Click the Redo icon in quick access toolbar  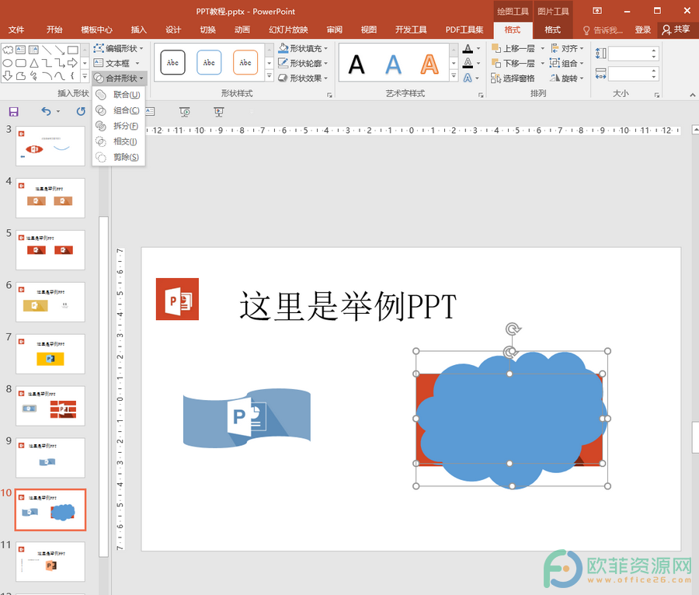coord(81,111)
